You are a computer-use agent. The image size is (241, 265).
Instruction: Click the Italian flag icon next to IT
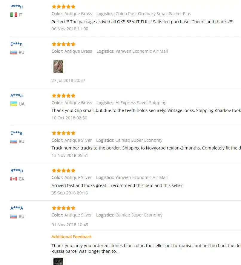[x=14, y=15]
